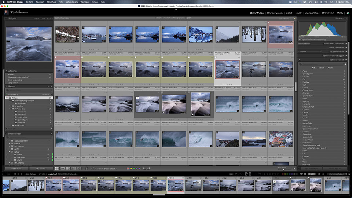Toggle the unflagged-photos filter flag

239,174
